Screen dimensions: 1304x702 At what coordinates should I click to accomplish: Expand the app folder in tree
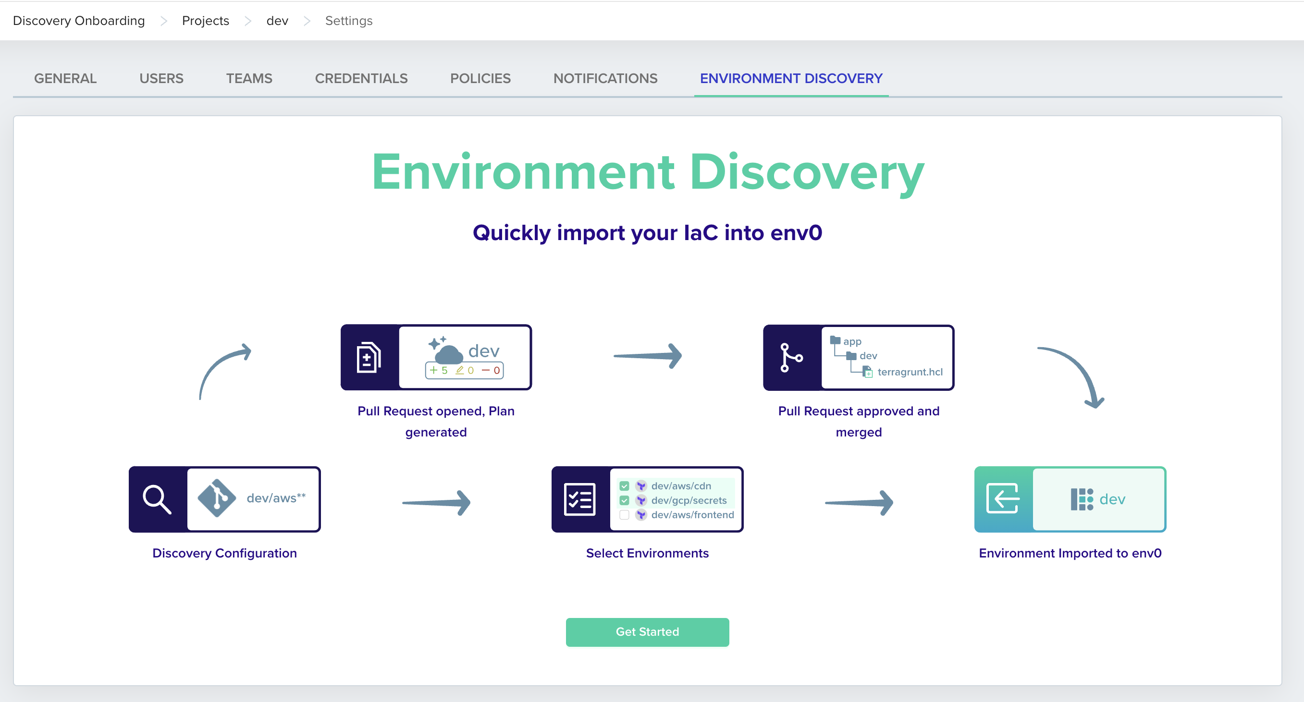tap(835, 341)
